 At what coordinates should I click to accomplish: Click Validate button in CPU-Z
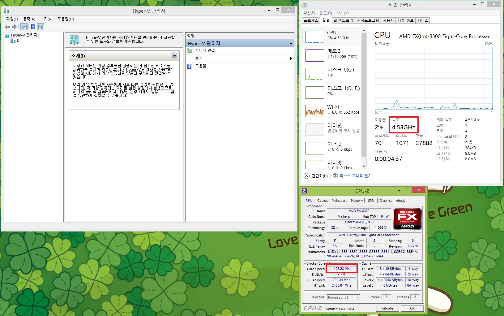[387, 308]
